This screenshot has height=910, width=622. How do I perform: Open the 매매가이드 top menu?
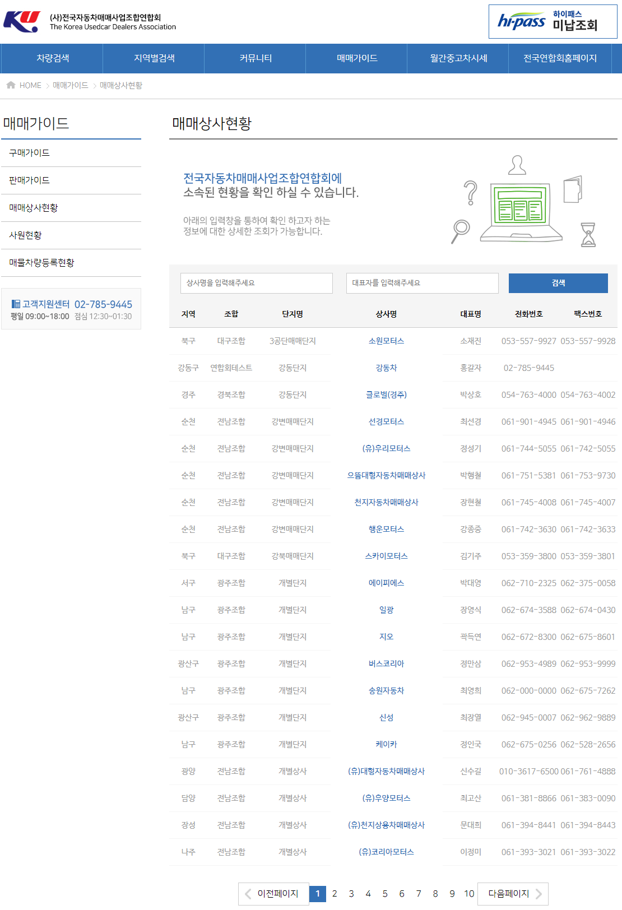(357, 58)
